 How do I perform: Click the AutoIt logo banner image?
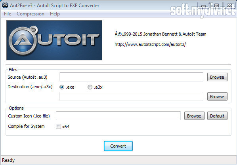click(x=54, y=40)
